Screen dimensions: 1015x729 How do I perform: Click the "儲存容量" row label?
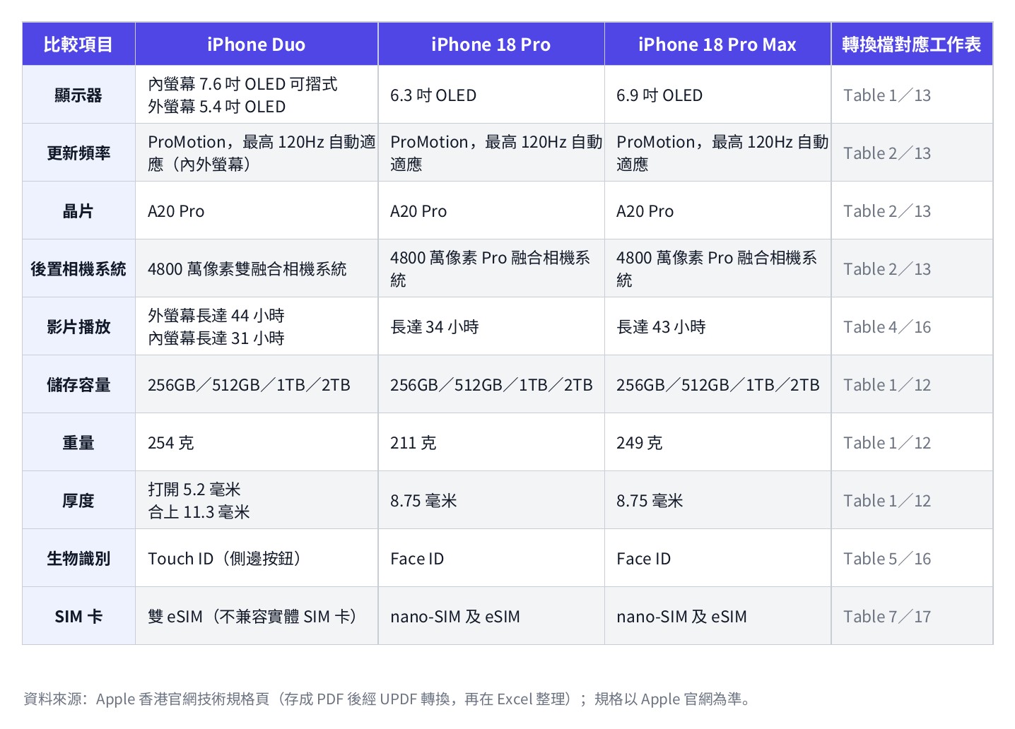78,385
